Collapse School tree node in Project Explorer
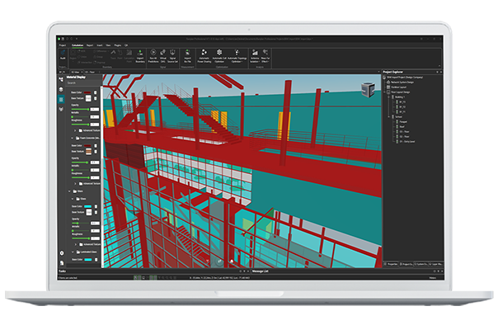Image resolution: width=498 pixels, height=325 pixels. 389,117
